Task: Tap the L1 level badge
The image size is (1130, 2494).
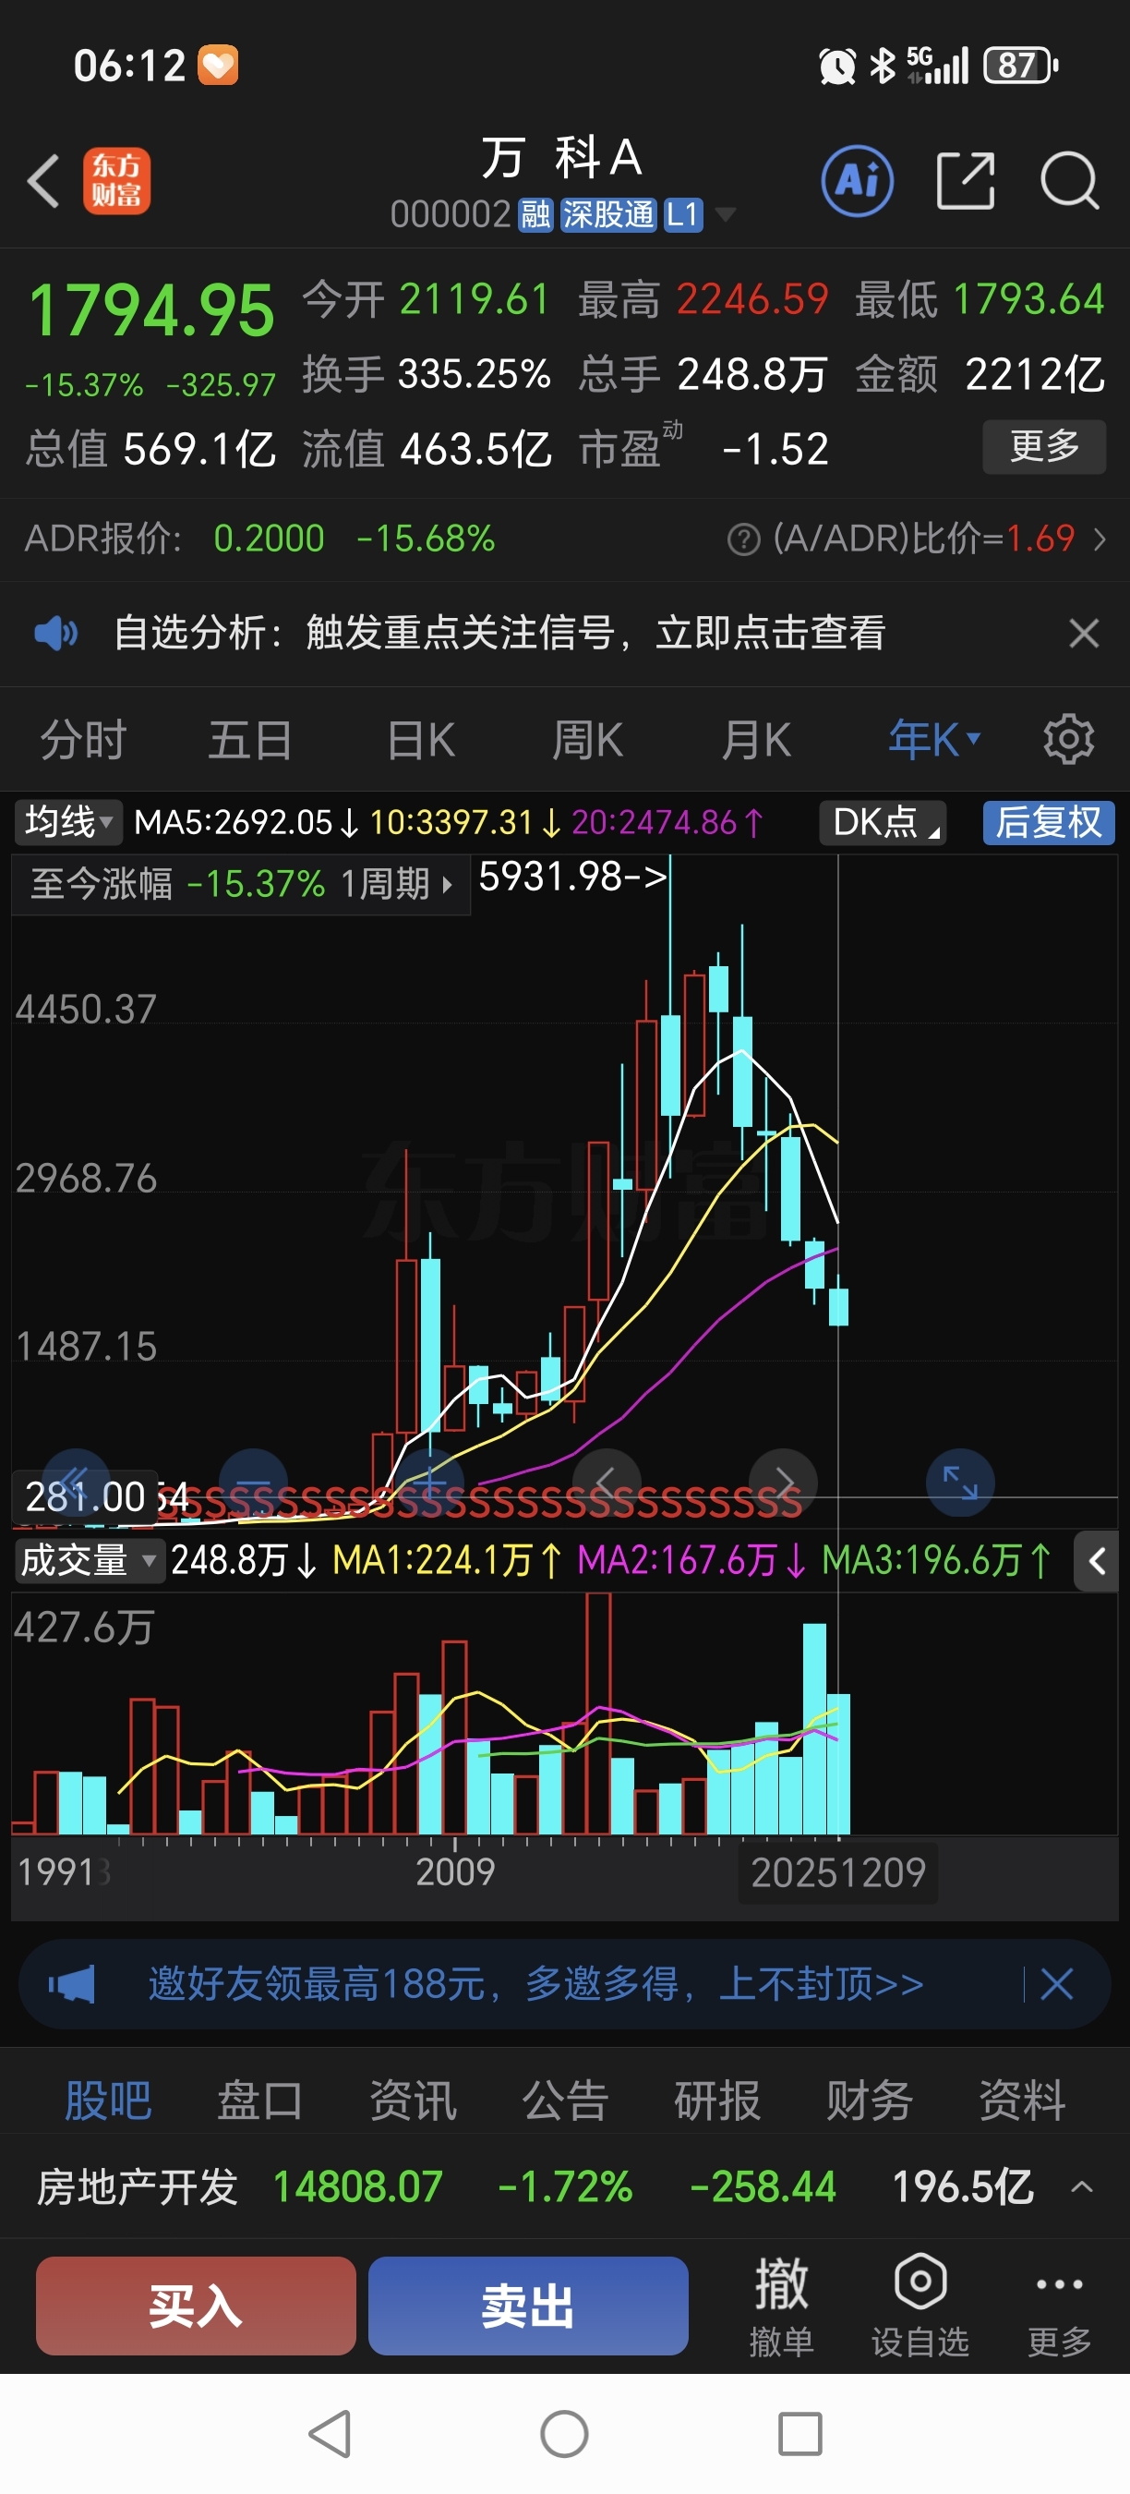Action: click(x=683, y=214)
